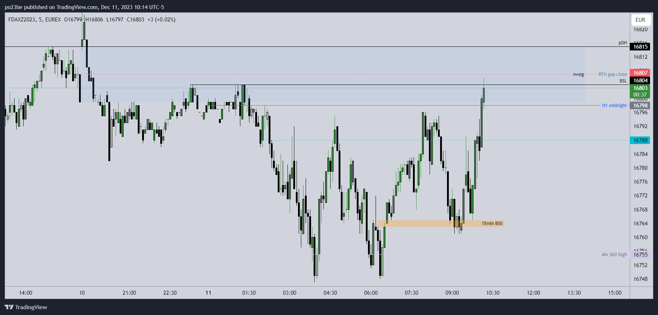Open the EUR currency selector
Screen dimensions: 658x315
tap(640, 20)
